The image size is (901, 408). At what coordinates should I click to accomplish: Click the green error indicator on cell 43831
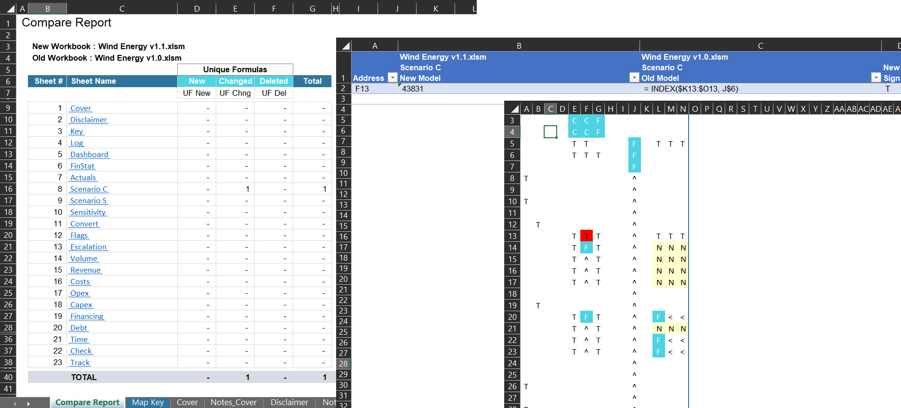pos(400,85)
